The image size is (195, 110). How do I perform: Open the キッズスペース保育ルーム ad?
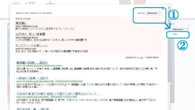tap(31, 45)
